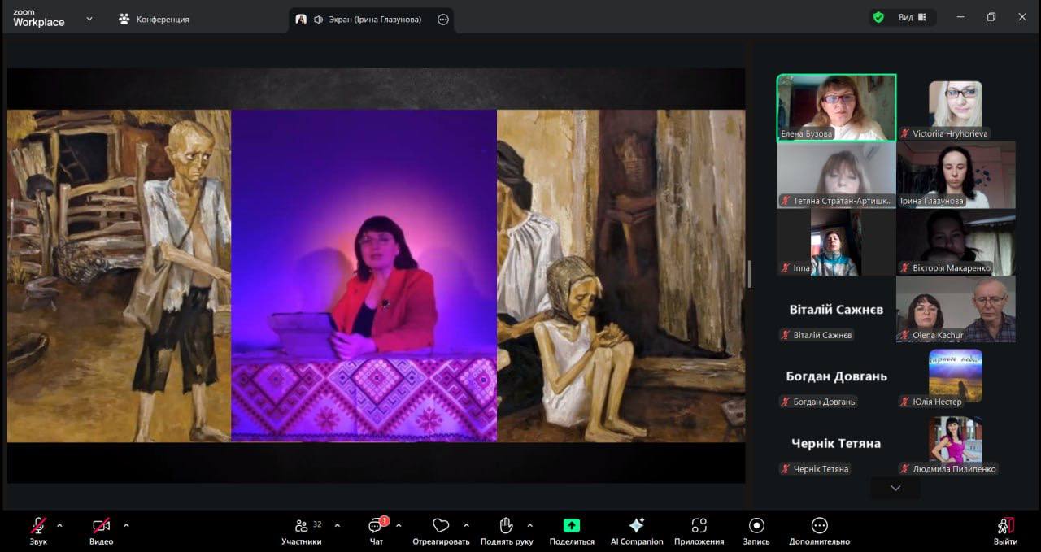Open AI Companion

[x=637, y=526]
